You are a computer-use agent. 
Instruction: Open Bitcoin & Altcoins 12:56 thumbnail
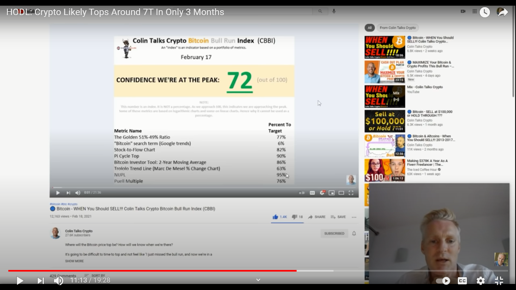385,146
